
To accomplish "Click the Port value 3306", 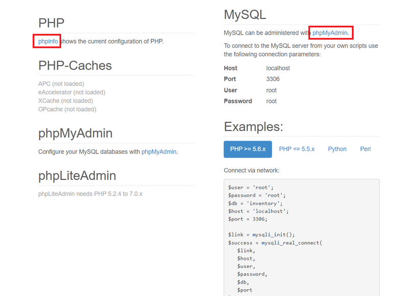I will pyautogui.click(x=273, y=79).
